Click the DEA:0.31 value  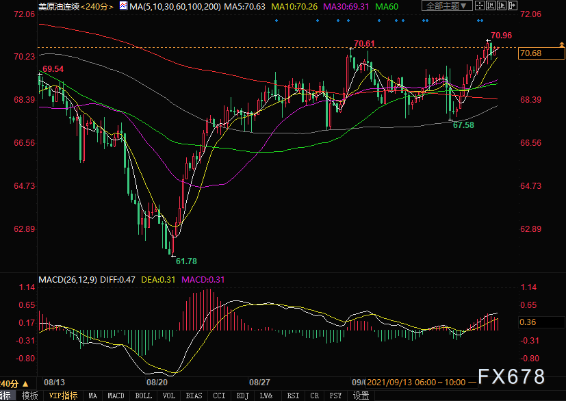click(158, 280)
